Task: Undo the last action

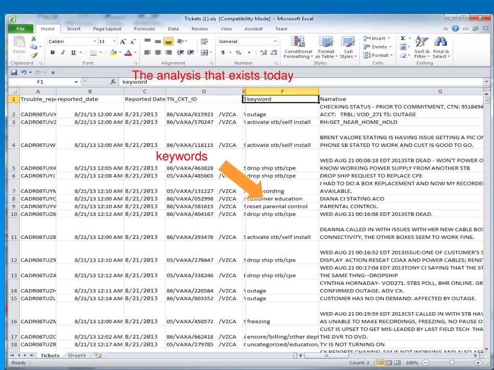Action: (24, 73)
